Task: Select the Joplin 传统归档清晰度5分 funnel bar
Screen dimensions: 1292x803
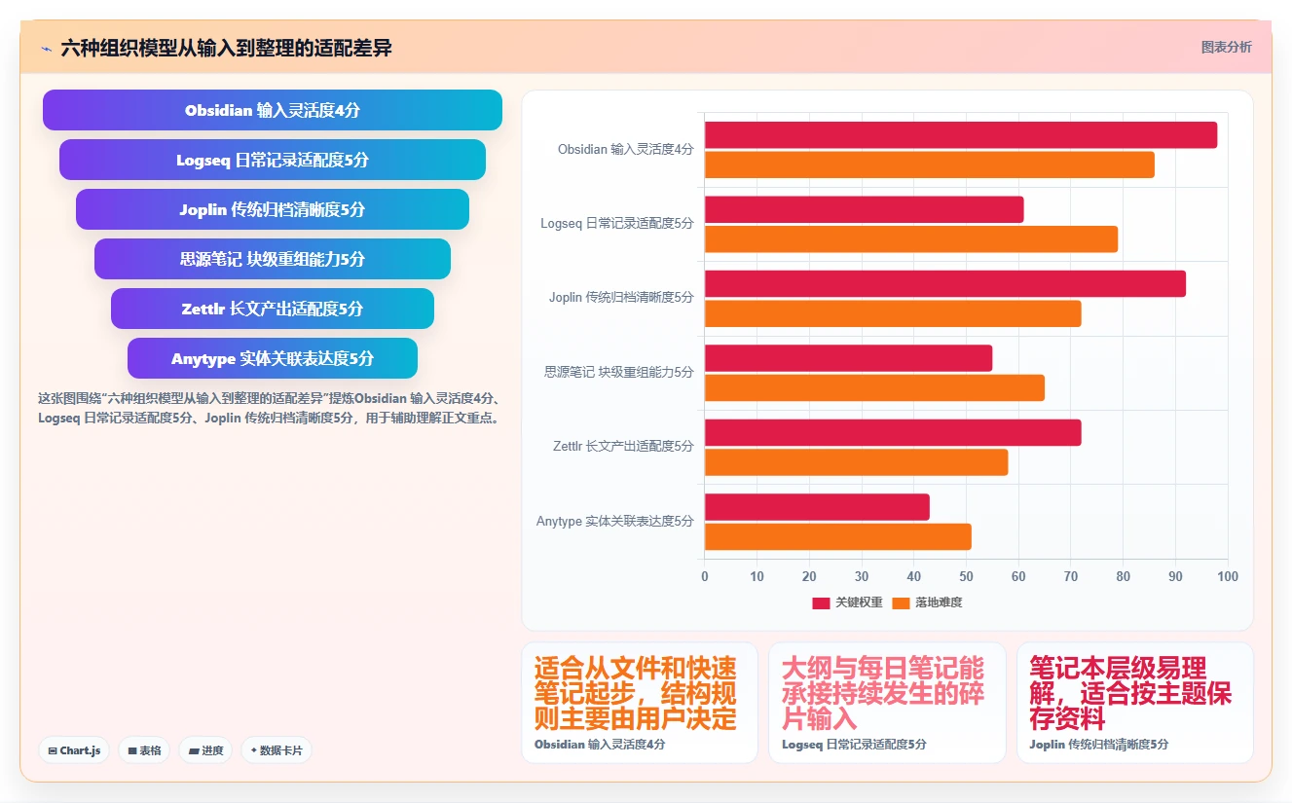Action: [273, 209]
